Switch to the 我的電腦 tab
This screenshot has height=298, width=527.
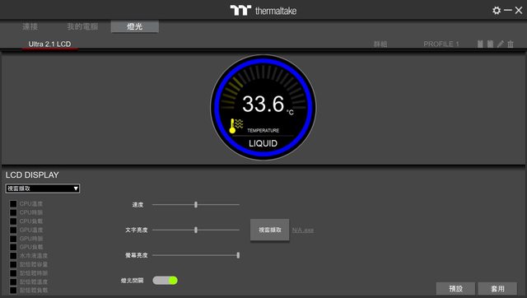(x=82, y=26)
